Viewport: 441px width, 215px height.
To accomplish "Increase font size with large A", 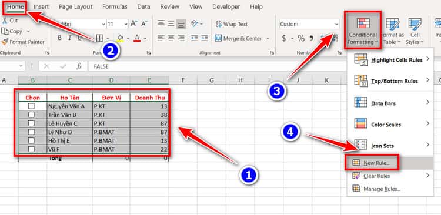I will (x=133, y=24).
